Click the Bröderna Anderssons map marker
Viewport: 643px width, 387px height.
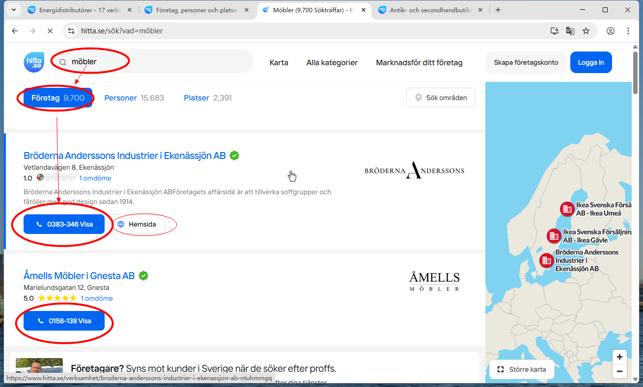click(x=546, y=260)
